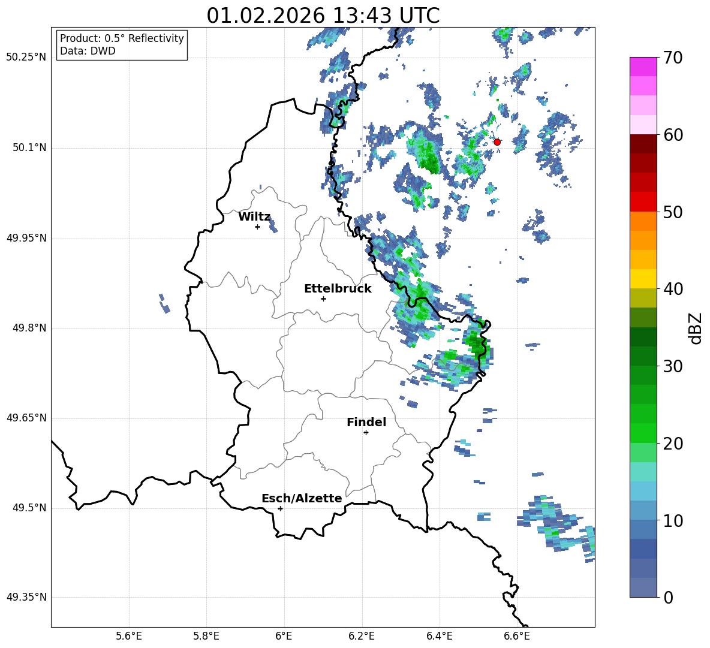Screen dimensions: 710x648
Task: Click the magenta top colorbar segment
Action: [643, 67]
